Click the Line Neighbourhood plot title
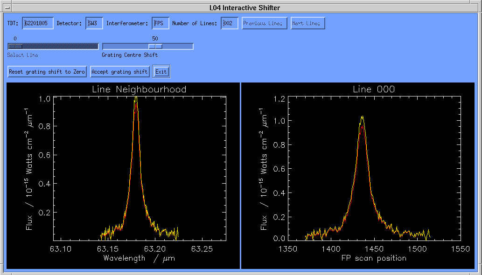Image resolution: width=482 pixels, height=275 pixels. pyautogui.click(x=139, y=89)
